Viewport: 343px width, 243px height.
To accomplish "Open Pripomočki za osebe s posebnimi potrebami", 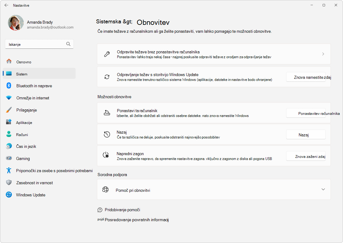I will coord(48,171).
